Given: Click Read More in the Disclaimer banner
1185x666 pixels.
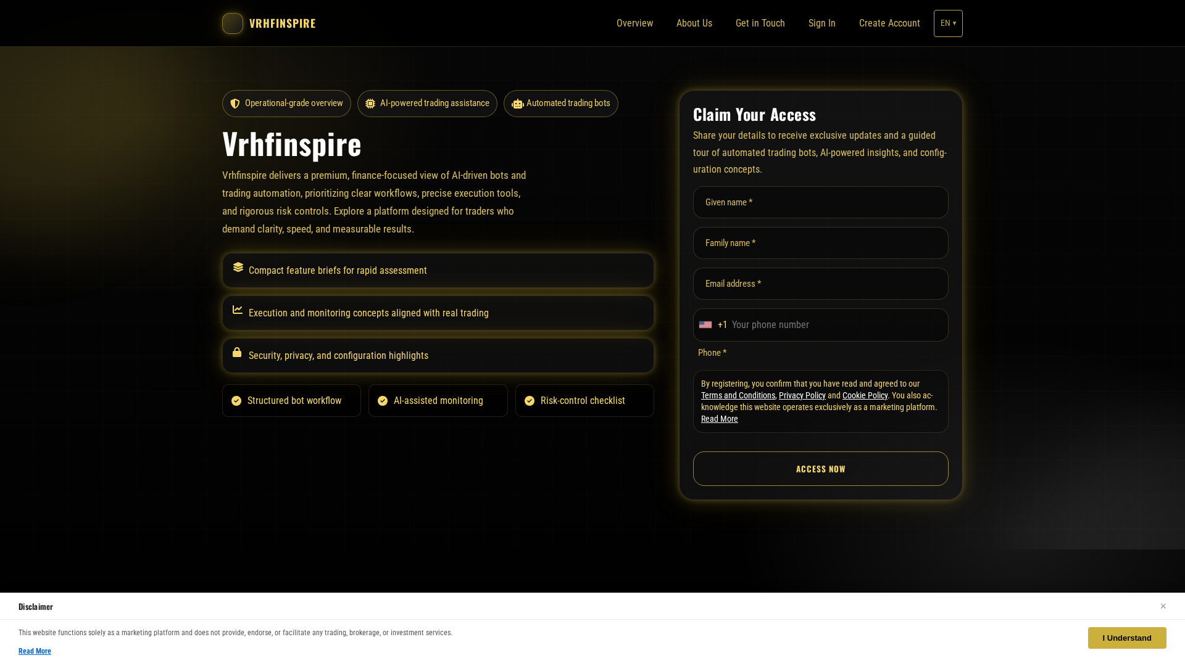Looking at the screenshot, I should [35, 651].
